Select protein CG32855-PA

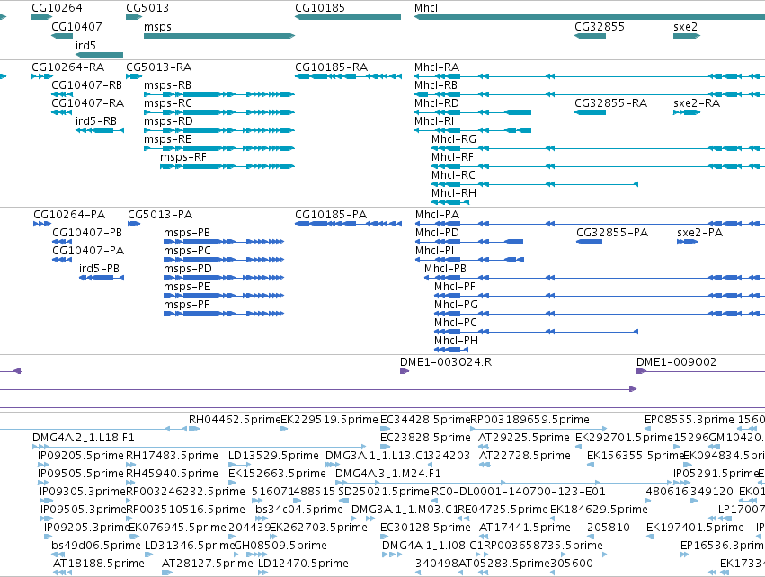tap(589, 242)
